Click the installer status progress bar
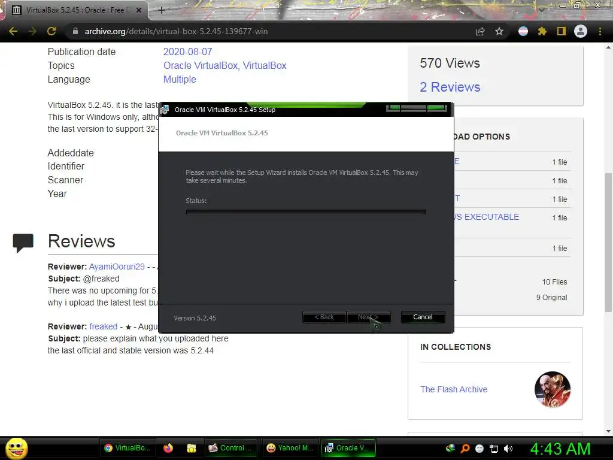Screen dimensions: 613x460 click(306, 212)
